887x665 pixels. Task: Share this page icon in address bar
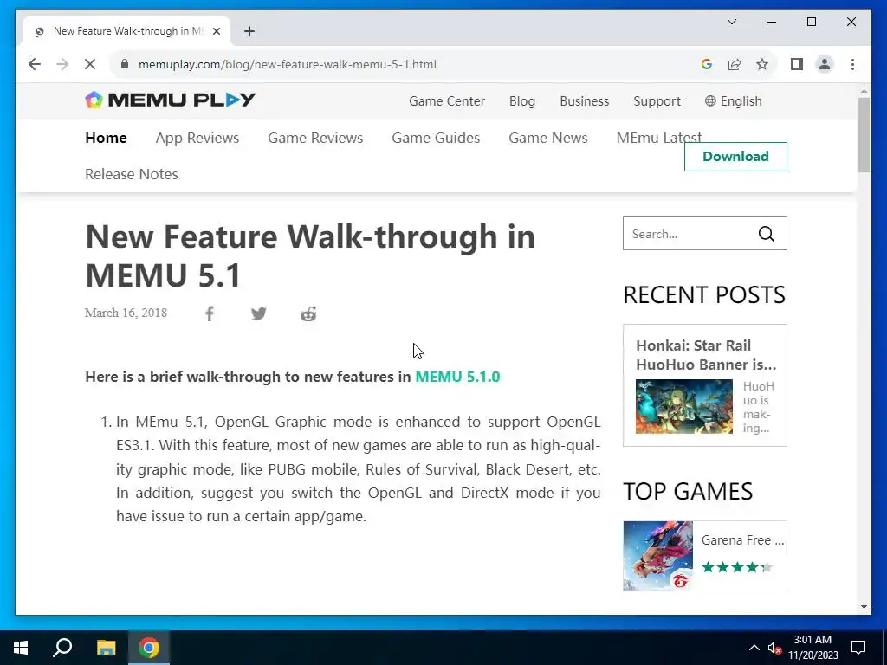[x=735, y=64]
